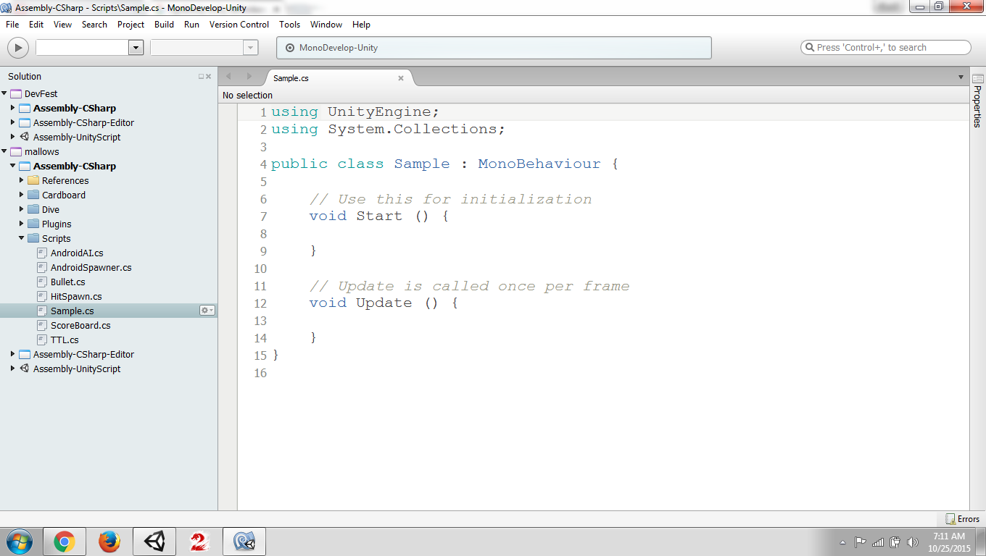The height and width of the screenshot is (556, 986).
Task: Expand the Cardboard folder
Action: coord(22,195)
